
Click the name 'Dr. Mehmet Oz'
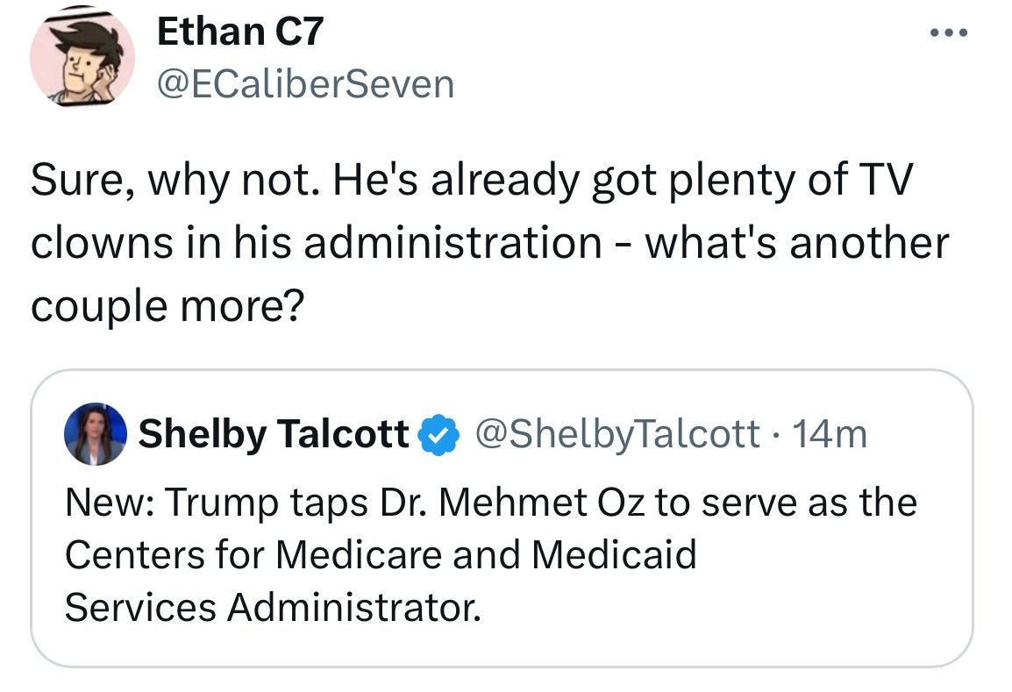pyautogui.click(x=512, y=502)
